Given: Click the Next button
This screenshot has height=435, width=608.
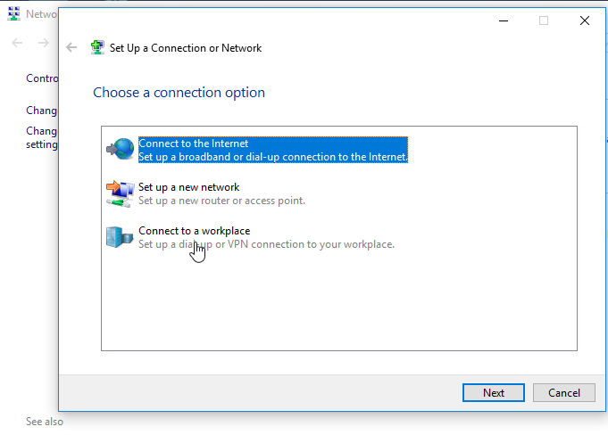Looking at the screenshot, I should click(x=494, y=393).
